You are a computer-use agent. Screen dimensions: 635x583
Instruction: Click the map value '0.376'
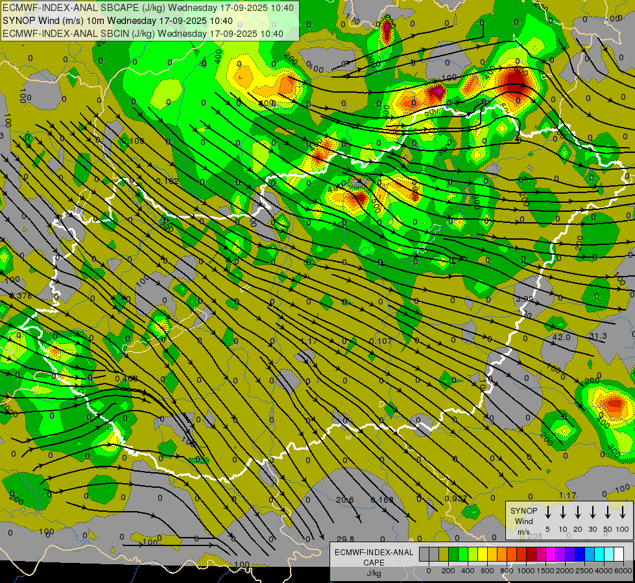(20, 296)
